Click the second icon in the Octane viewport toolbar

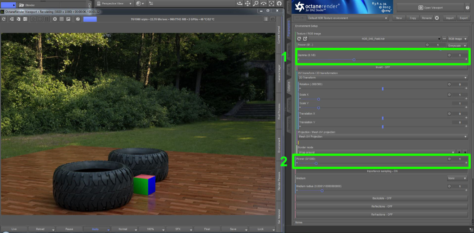pyautogui.click(x=12, y=19)
